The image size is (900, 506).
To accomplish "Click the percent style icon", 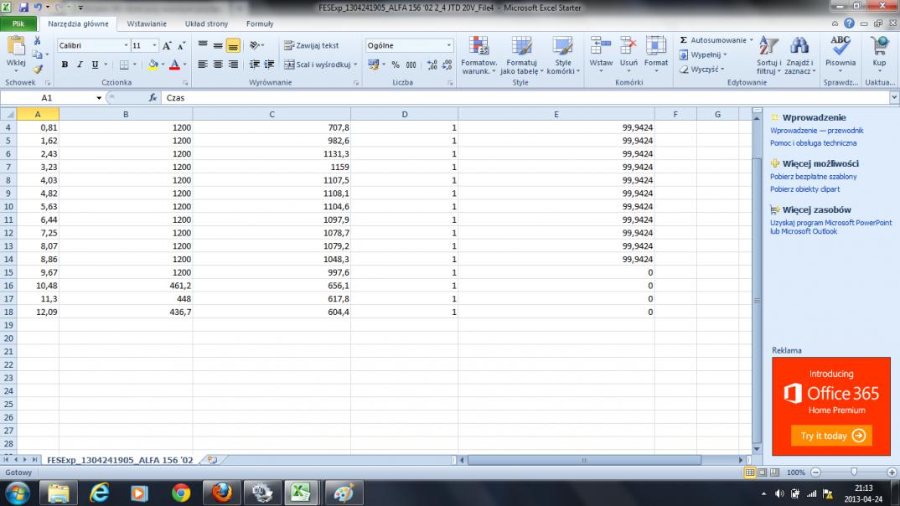I will (396, 65).
